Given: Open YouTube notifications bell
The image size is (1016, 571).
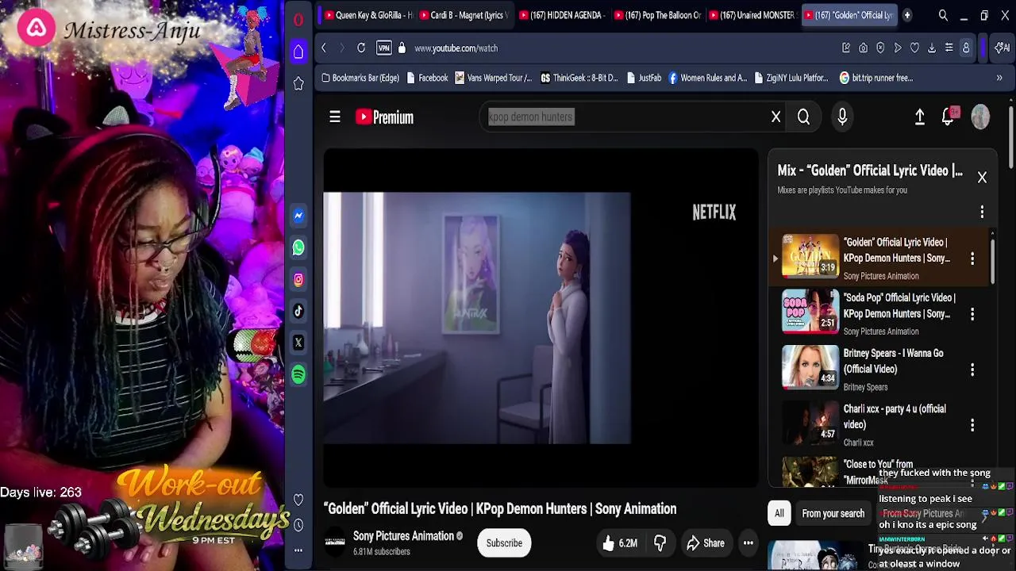Looking at the screenshot, I should (x=948, y=117).
